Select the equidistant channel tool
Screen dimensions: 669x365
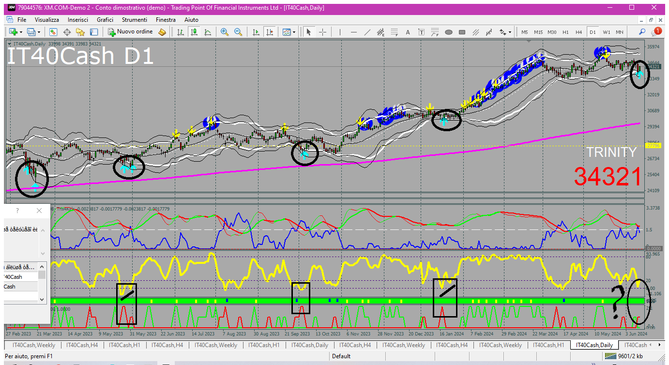click(381, 32)
